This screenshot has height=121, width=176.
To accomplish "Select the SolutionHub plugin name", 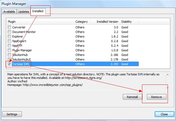I will coord(20,55).
